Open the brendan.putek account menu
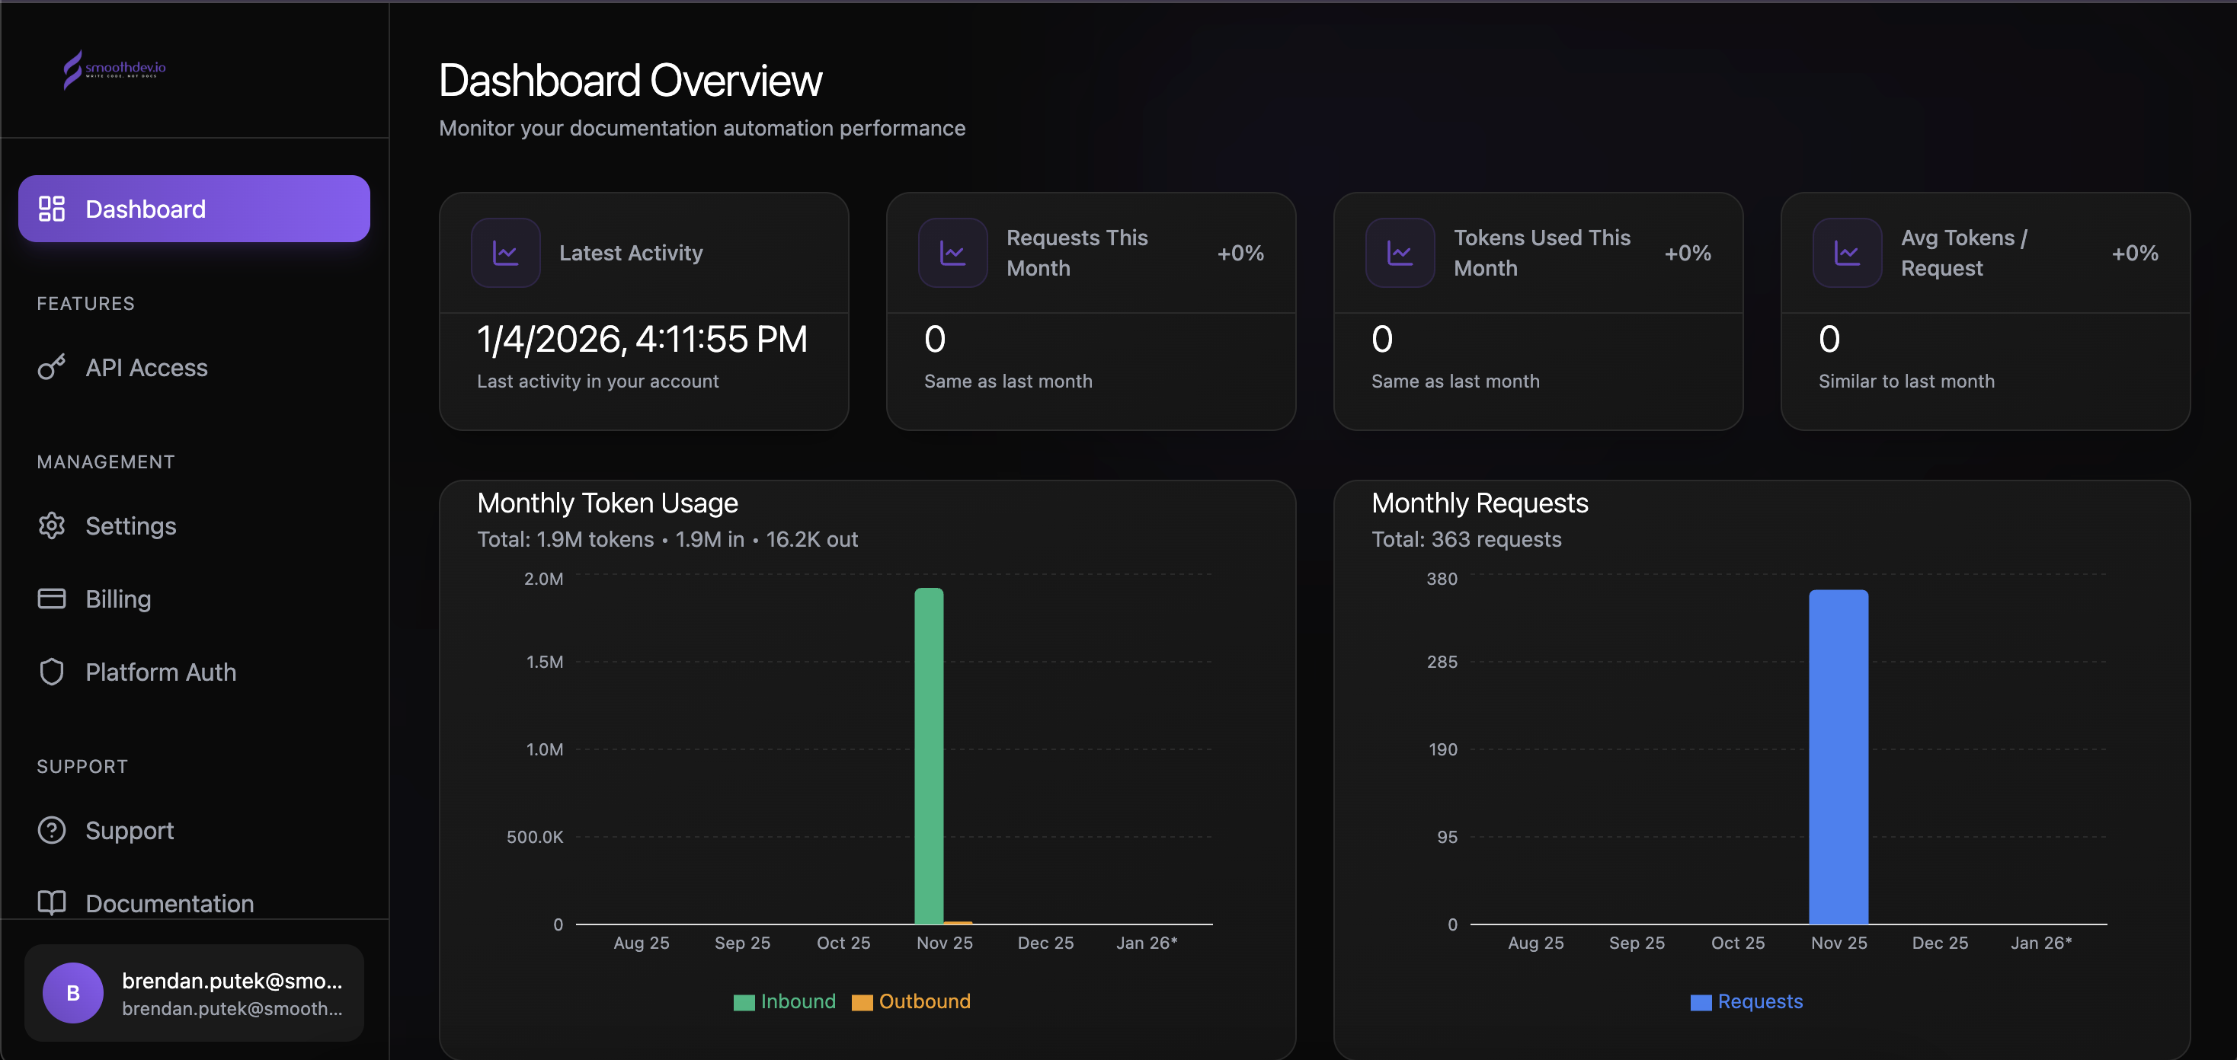Screen dimensions: 2237x1060 [x=230, y=992]
